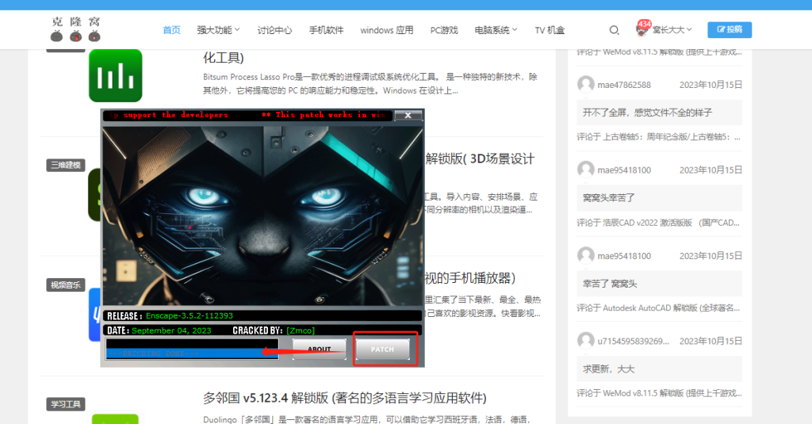Expand the 电脑系统 dropdown menu
This screenshot has width=812, height=424.
(496, 30)
